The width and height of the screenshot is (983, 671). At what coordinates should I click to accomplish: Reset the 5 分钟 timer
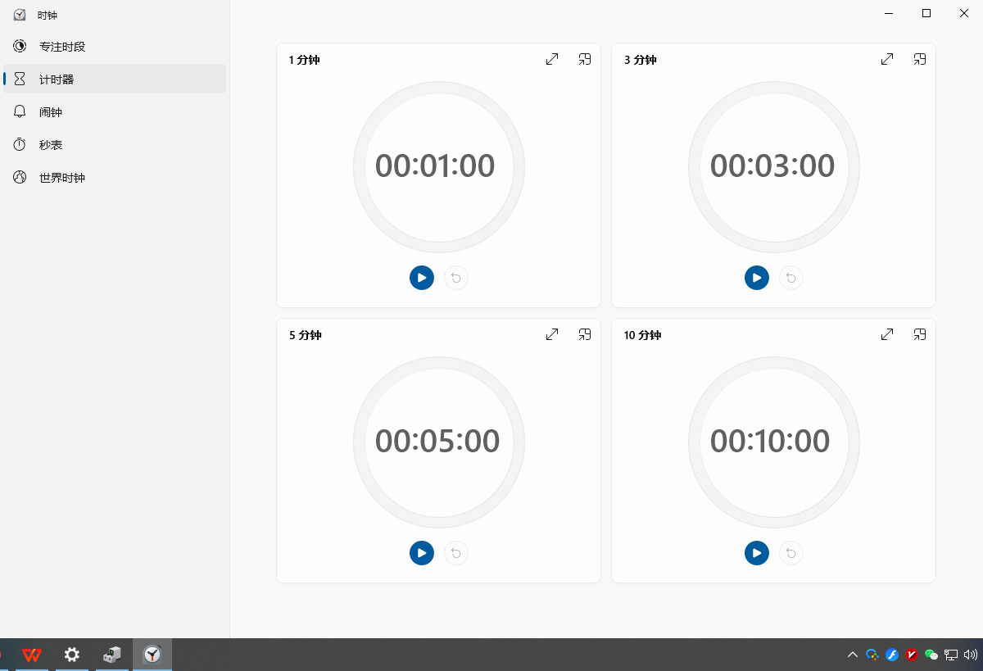pyautogui.click(x=456, y=553)
